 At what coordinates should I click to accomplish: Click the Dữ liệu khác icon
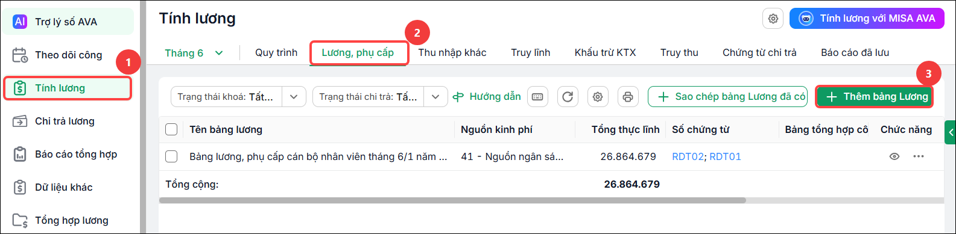point(20,187)
